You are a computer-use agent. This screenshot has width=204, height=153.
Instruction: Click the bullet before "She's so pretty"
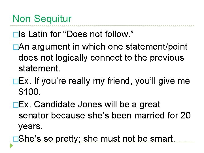click(x=16, y=139)
